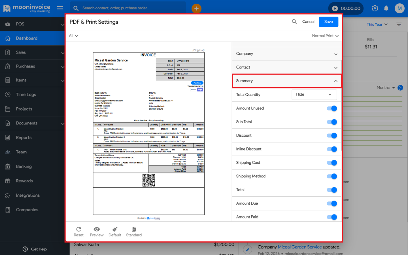Cancel the PDF & Print Settings dialog
408x255 pixels.
coord(308,22)
